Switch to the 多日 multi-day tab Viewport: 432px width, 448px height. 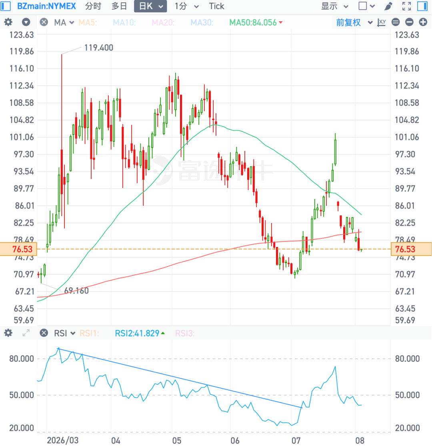(x=119, y=6)
